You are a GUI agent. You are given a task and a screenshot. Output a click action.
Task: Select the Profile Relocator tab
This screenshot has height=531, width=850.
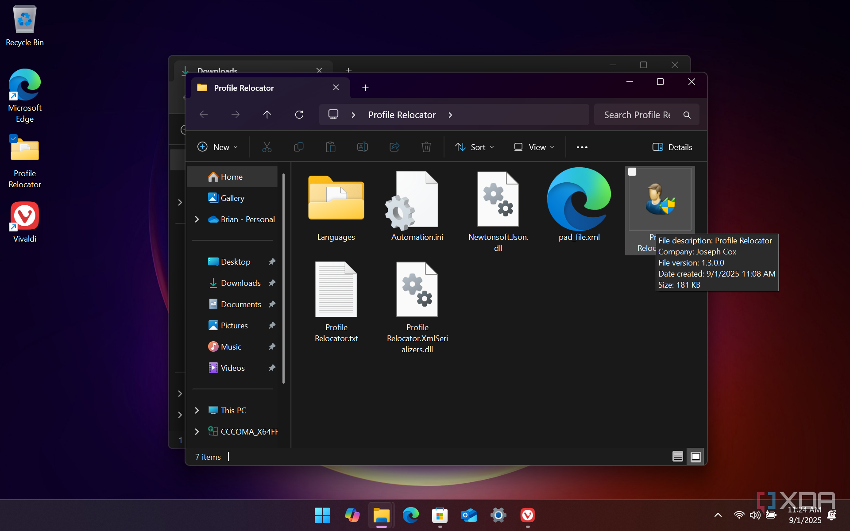click(270, 88)
